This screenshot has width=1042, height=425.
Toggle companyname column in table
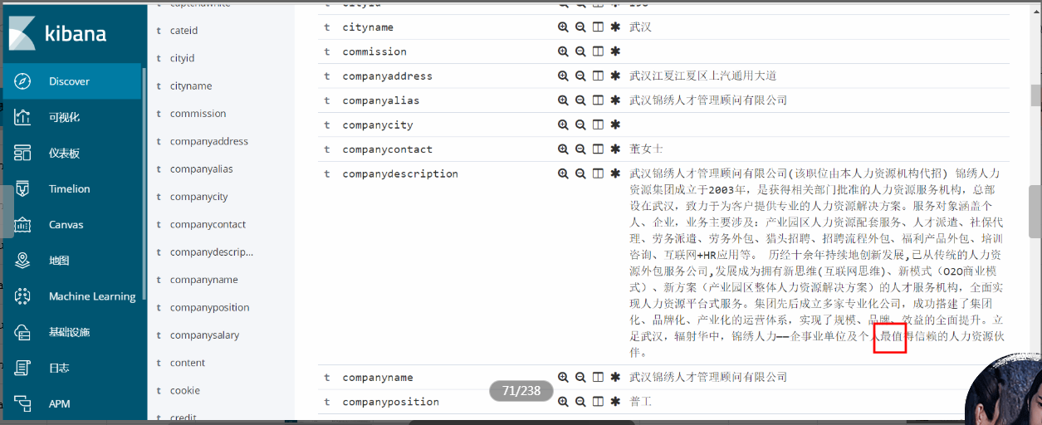pos(598,377)
